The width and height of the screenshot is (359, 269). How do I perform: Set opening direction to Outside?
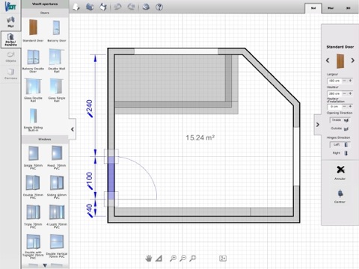pos(340,129)
